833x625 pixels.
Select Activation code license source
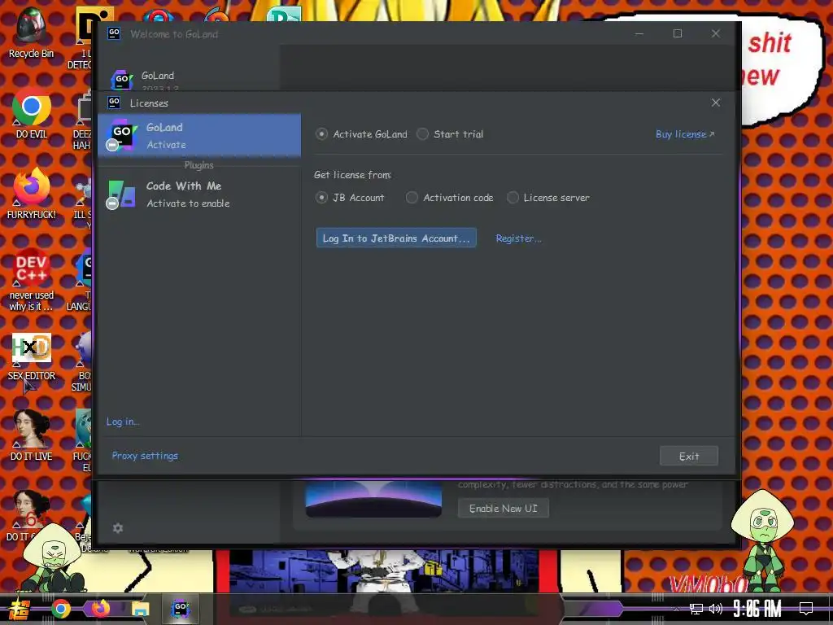coord(449,198)
